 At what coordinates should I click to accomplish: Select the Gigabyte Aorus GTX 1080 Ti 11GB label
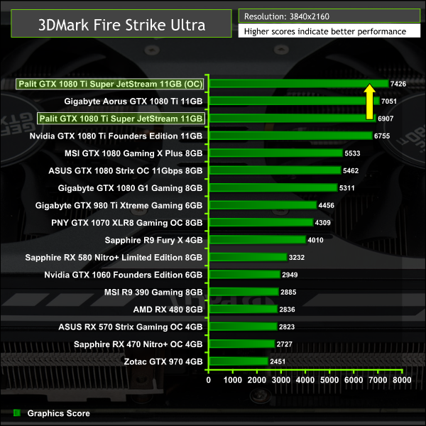pyautogui.click(x=133, y=102)
